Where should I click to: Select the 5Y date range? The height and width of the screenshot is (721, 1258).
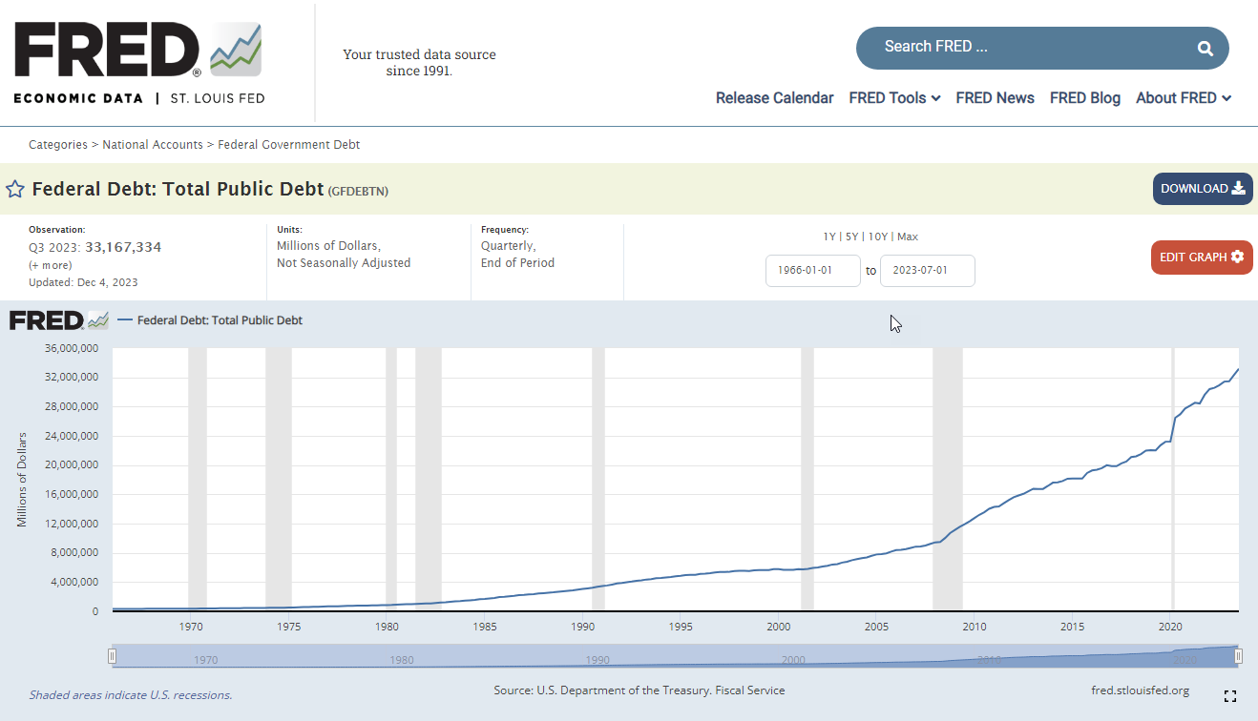click(852, 237)
